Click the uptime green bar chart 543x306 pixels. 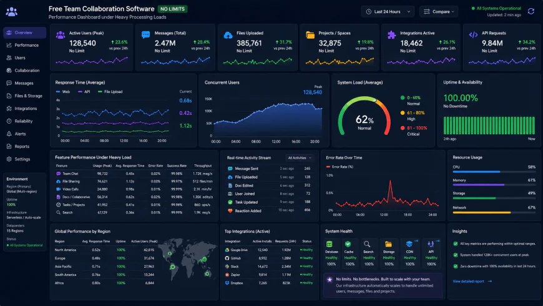pyautogui.click(x=489, y=126)
